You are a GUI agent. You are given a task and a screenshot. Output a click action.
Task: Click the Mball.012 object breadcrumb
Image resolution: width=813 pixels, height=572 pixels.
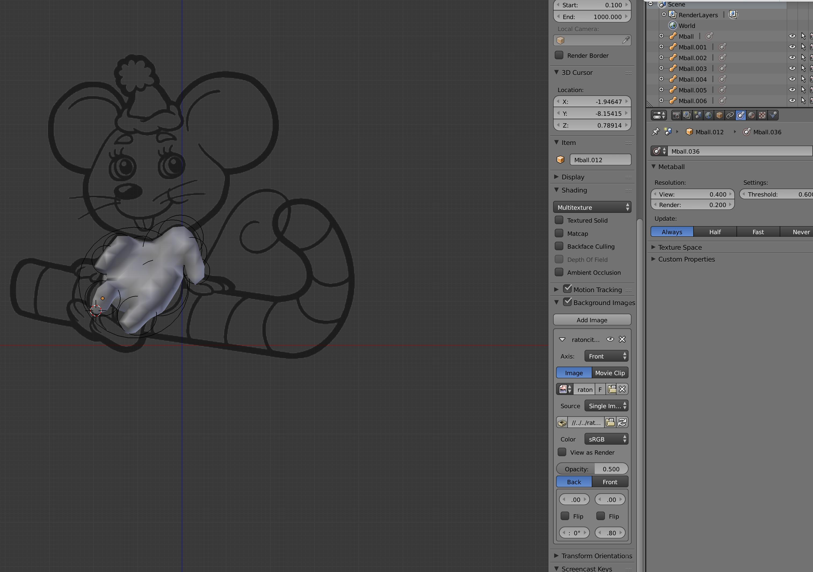705,132
